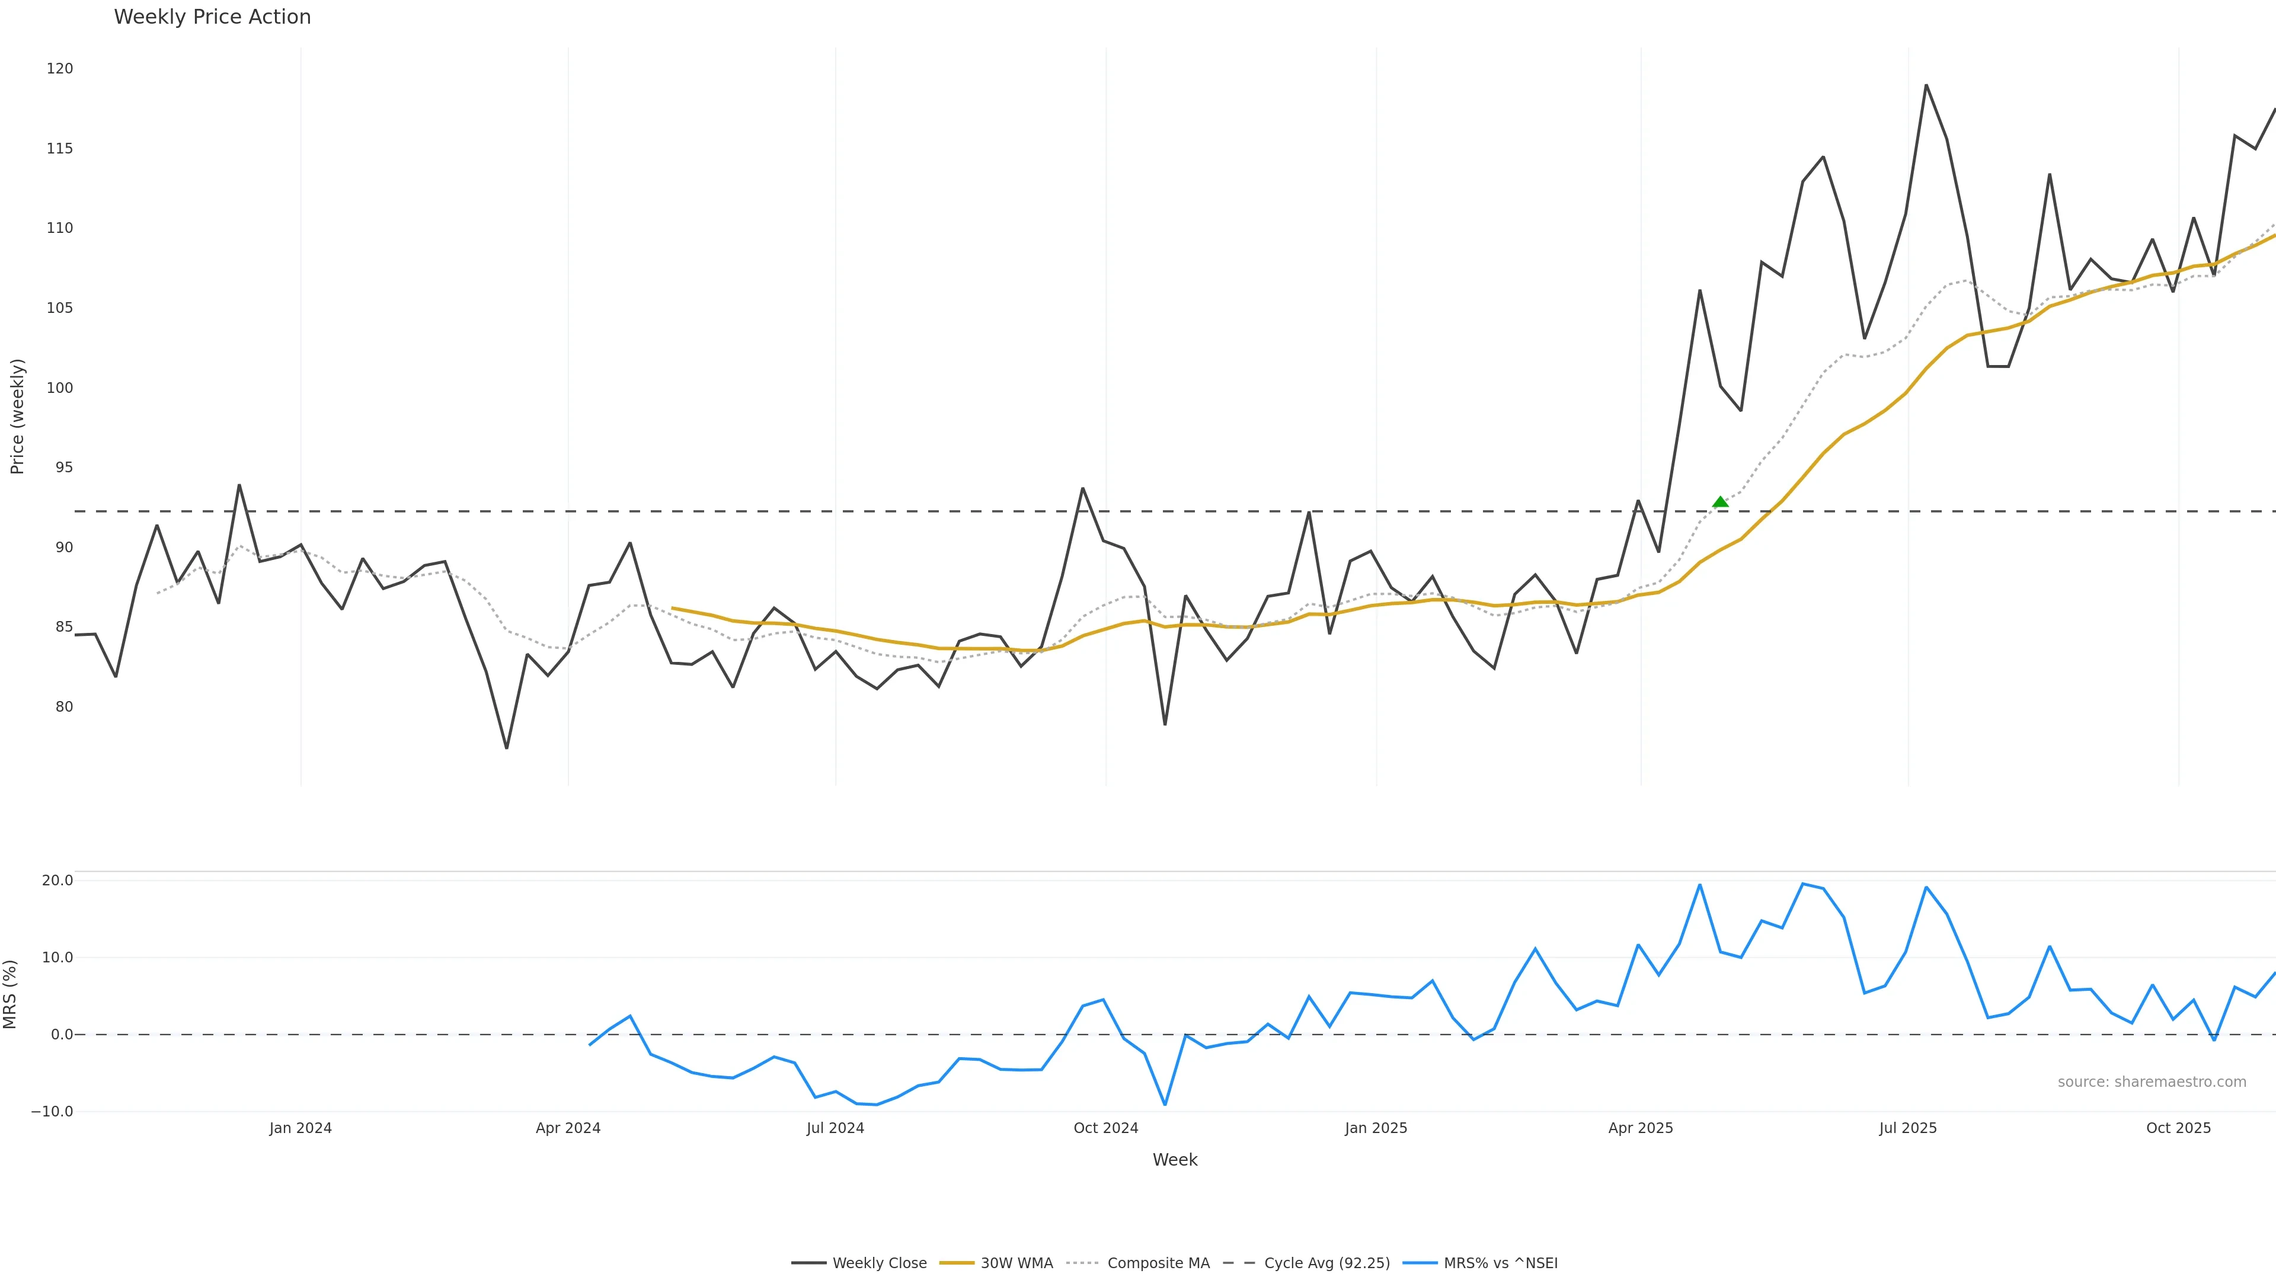Click the Oct 2024 x-axis tick label
2276x1280 pixels.
pyautogui.click(x=1105, y=1128)
